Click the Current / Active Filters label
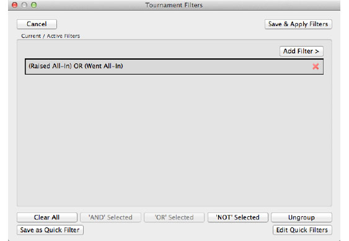Screen dimensions: 349x241 point(51,36)
